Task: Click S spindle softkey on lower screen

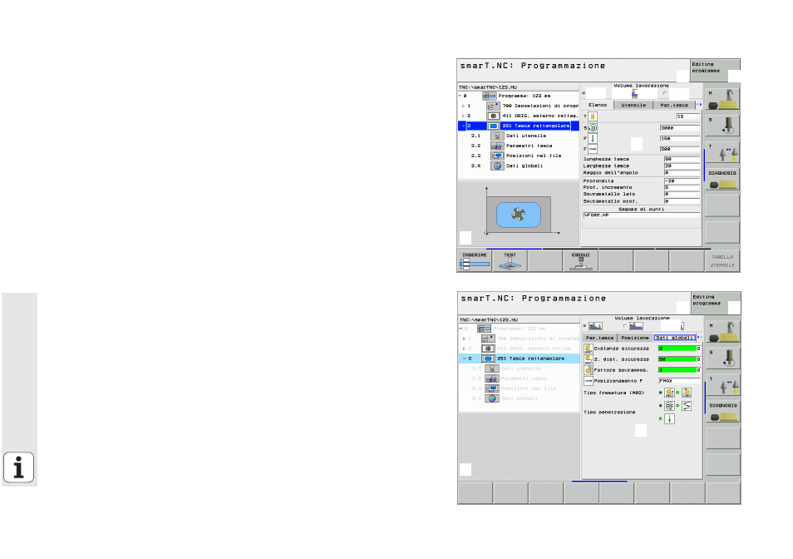Action: click(x=723, y=359)
